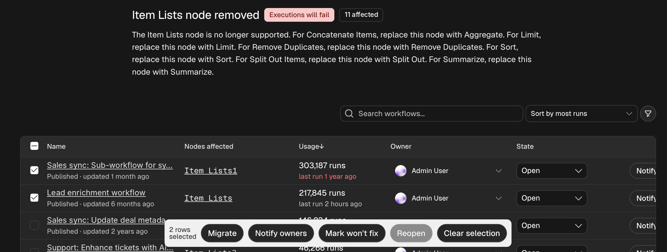Sort by Usage column arrow
The height and width of the screenshot is (252, 667).
322,146
